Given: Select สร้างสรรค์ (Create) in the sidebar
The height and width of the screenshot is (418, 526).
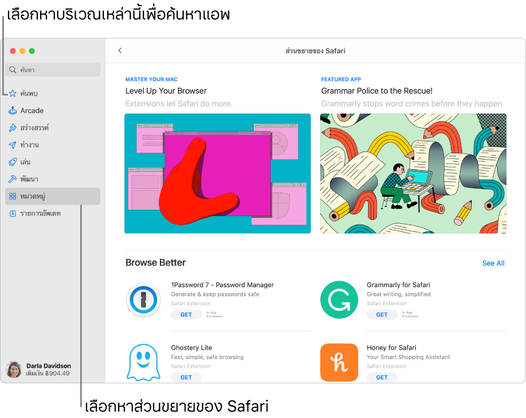Looking at the screenshot, I should 53,128.
